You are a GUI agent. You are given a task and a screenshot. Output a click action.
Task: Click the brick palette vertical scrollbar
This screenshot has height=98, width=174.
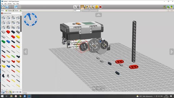pyautogui.click(x=21, y=24)
